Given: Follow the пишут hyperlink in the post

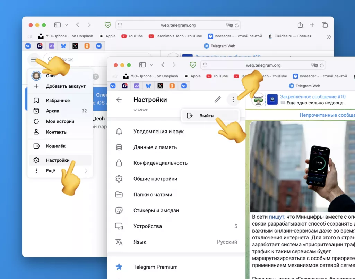Looking at the screenshot, I should point(276,217).
